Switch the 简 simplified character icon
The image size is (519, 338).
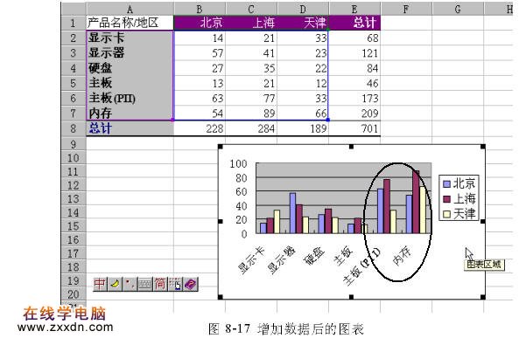pos(160,284)
